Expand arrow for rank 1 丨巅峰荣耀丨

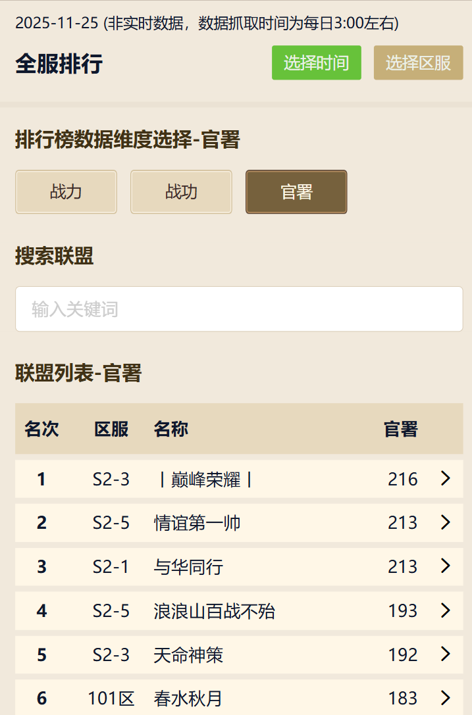click(446, 479)
